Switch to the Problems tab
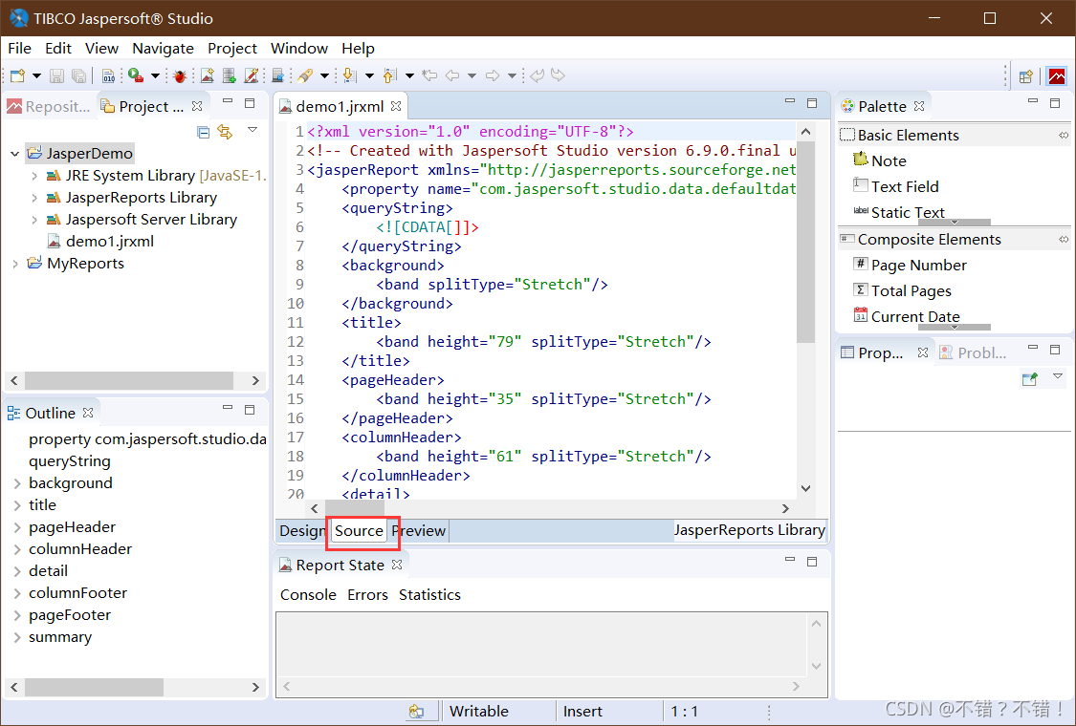 [x=974, y=353]
